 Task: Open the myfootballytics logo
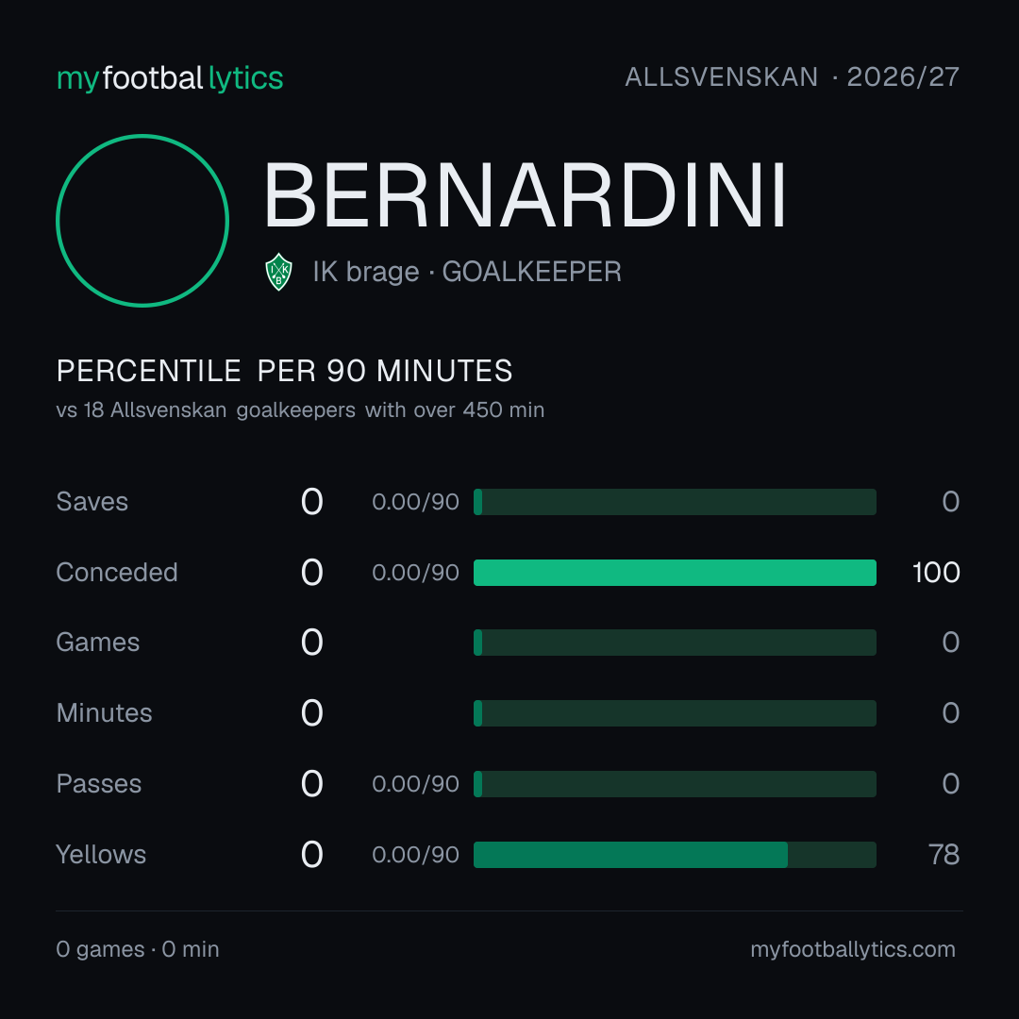pyautogui.click(x=170, y=78)
